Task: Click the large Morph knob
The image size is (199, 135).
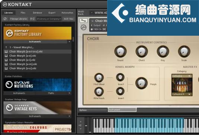Action: point(141,83)
